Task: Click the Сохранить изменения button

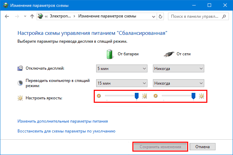Action: click(x=160, y=147)
